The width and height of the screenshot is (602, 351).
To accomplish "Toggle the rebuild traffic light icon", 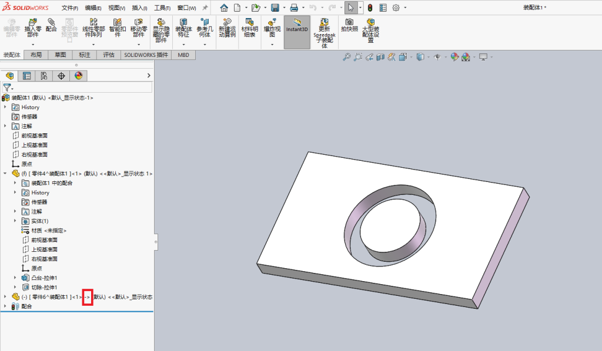I will tap(370, 8).
